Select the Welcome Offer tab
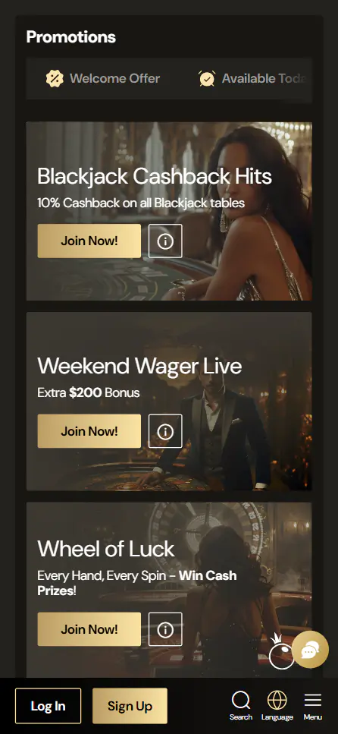338x734 pixels. (x=103, y=79)
